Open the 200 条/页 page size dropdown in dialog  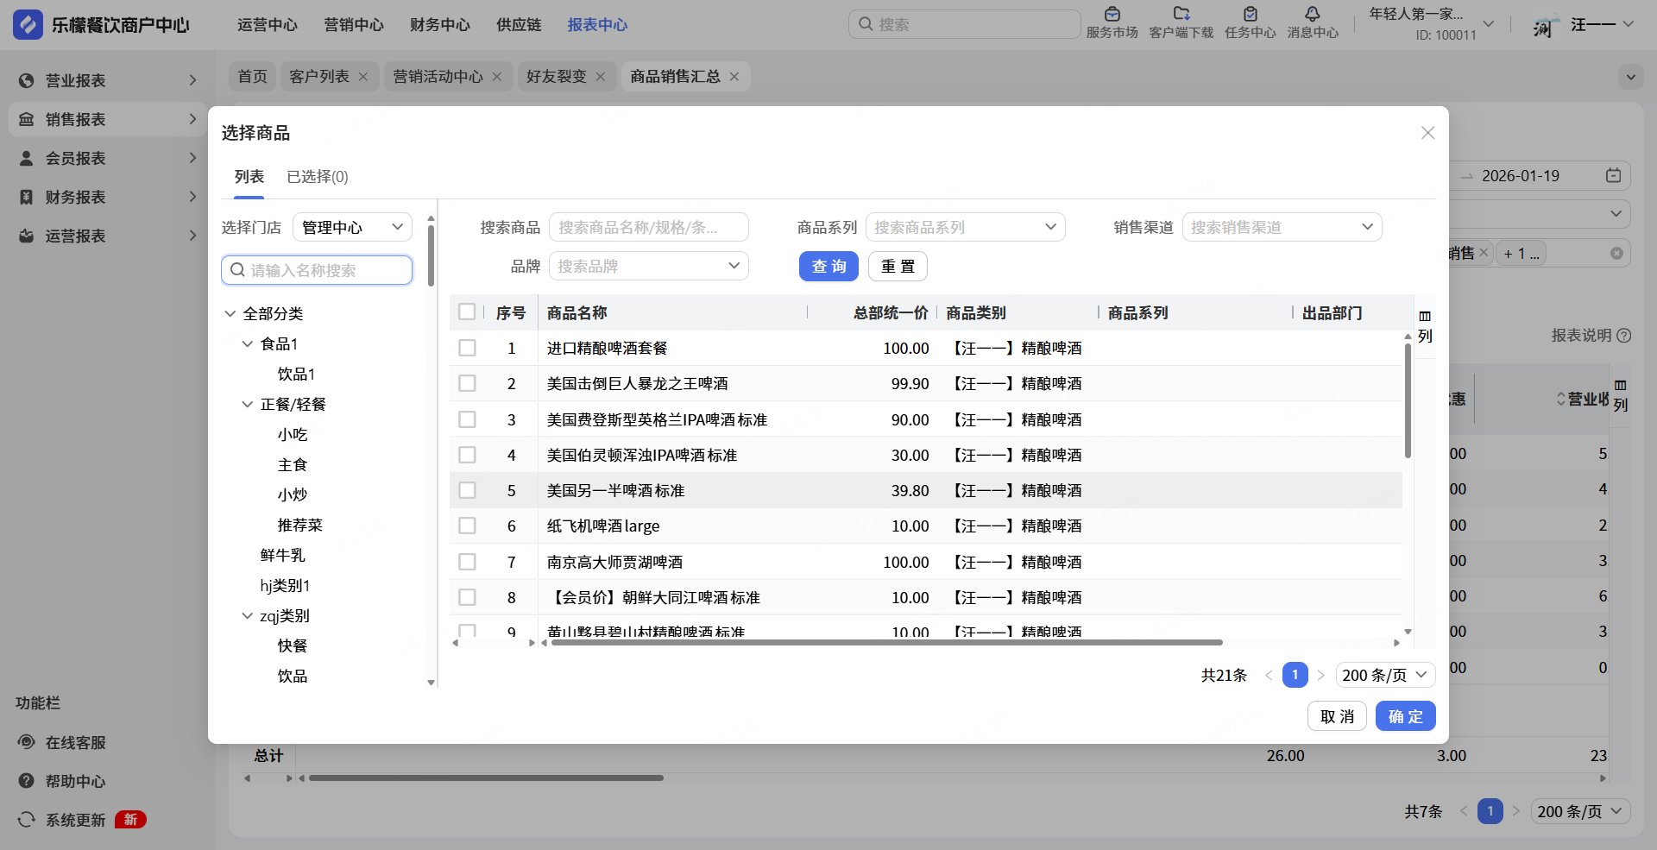pos(1384,675)
